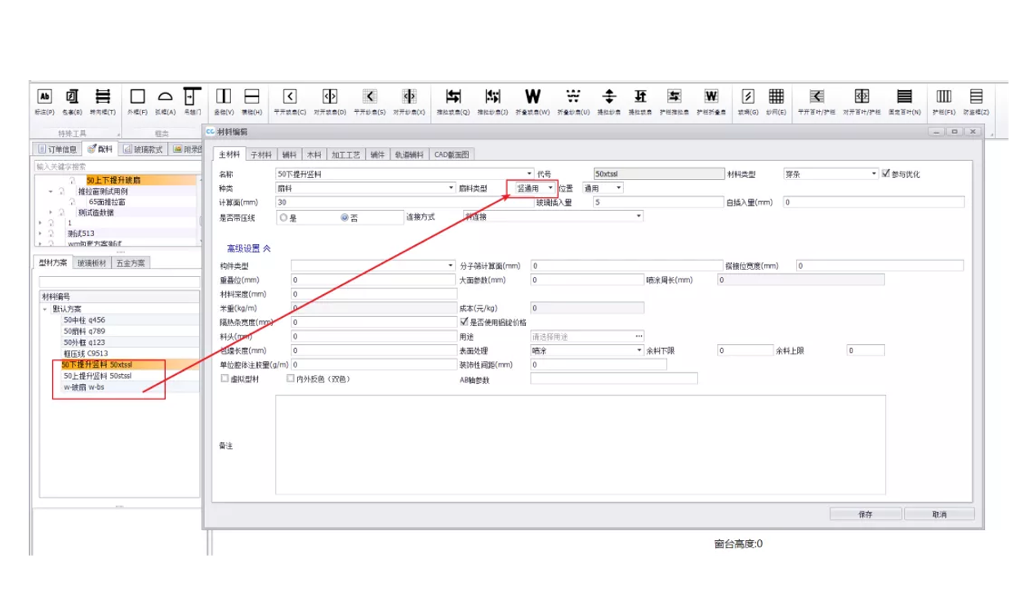Image resolution: width=1024 pixels, height=598 pixels.
Task: Select tree item 50上提升竖料 50stssl
Action: (x=97, y=376)
